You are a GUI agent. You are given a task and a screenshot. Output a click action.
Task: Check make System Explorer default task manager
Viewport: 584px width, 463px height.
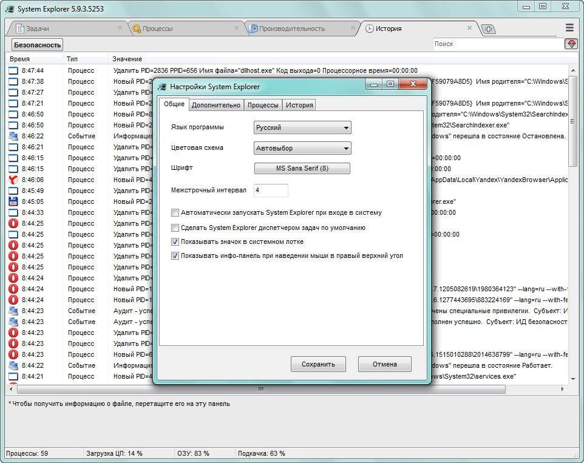coord(175,228)
